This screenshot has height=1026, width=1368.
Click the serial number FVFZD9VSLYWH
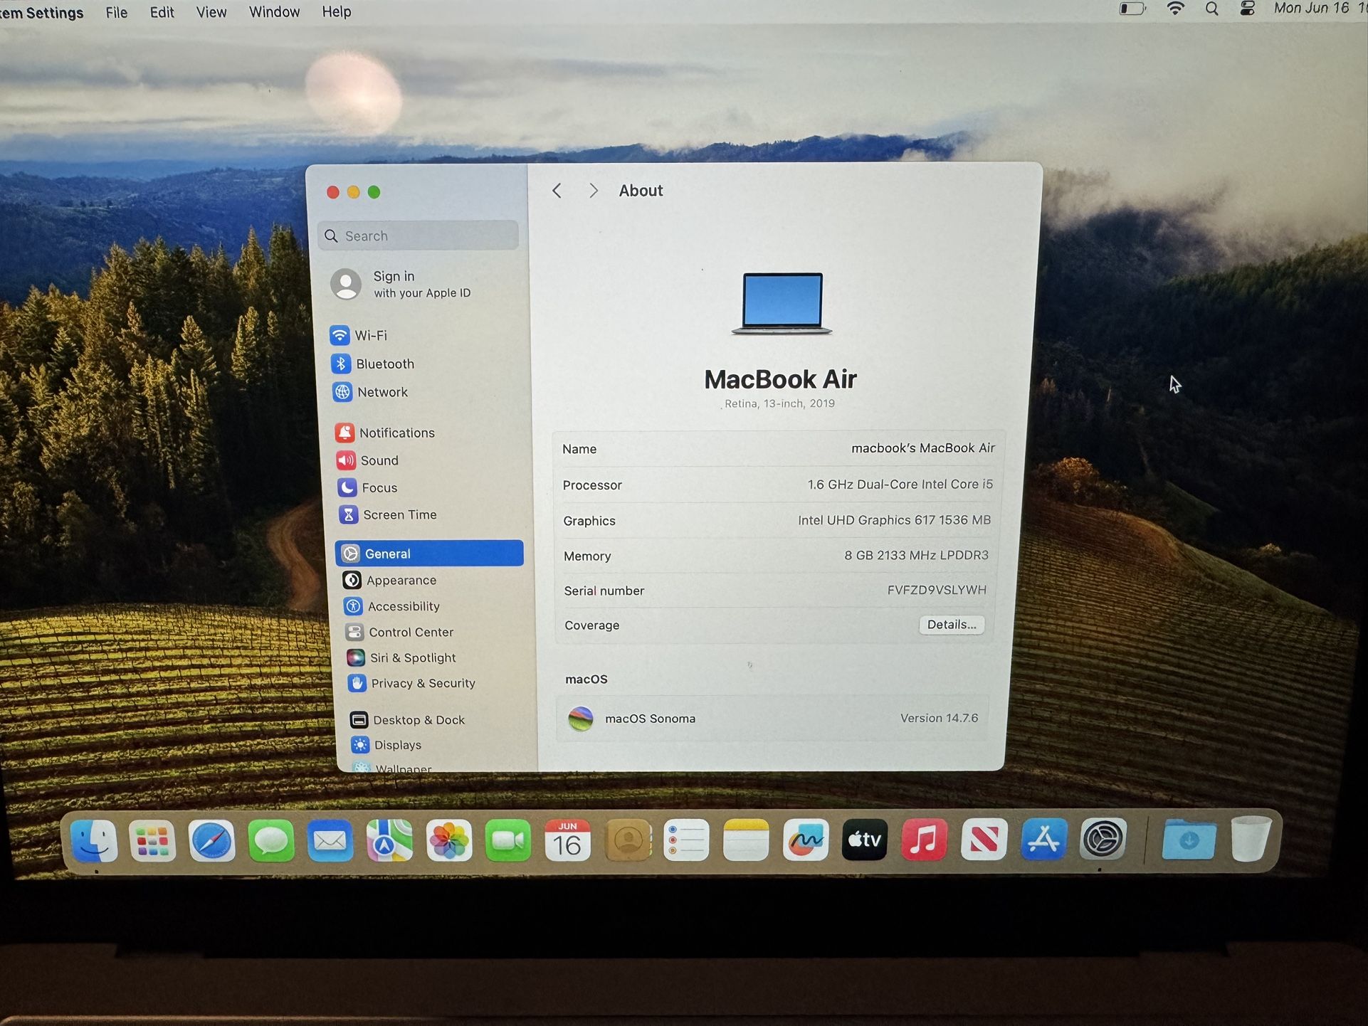point(937,590)
